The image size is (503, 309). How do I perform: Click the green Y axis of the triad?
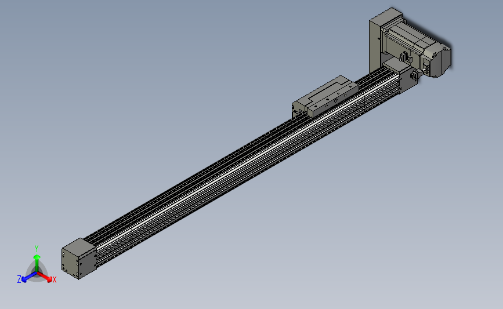[x=37, y=260]
